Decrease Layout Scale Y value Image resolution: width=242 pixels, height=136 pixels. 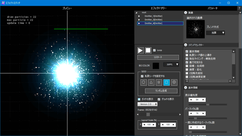(x=163, y=125)
